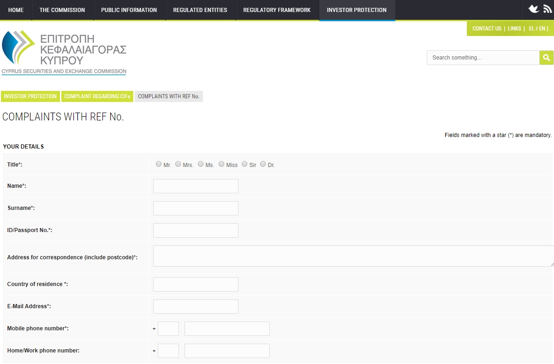Viewport: 554px width, 364px height.
Task: Select the Miss title radio button
Action: [x=221, y=164]
